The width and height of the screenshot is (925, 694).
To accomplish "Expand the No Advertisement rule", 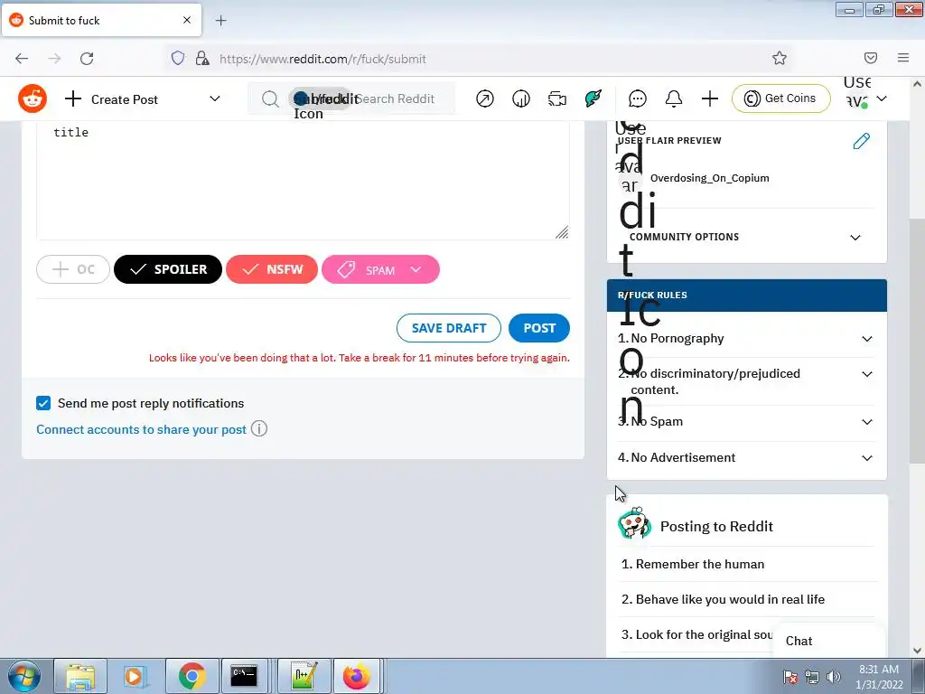I will point(866,458).
